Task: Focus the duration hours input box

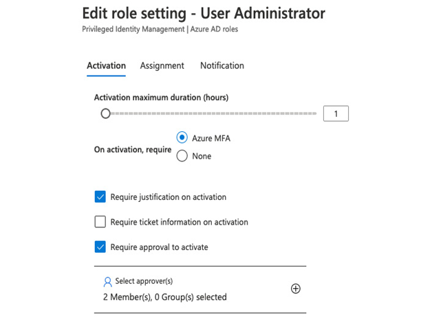Action: pos(336,113)
